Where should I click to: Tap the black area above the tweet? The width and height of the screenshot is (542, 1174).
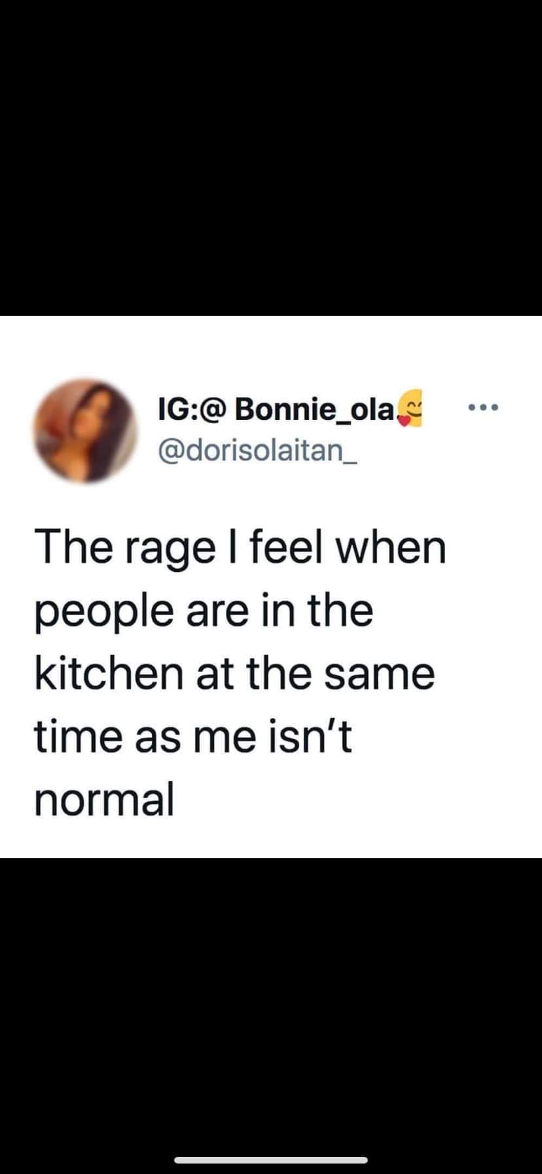[x=271, y=157]
